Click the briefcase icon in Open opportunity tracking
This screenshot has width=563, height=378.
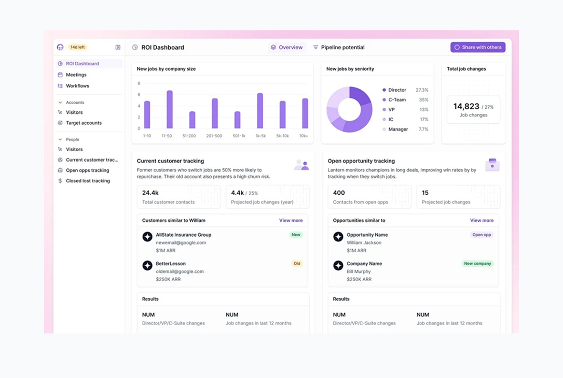click(492, 165)
